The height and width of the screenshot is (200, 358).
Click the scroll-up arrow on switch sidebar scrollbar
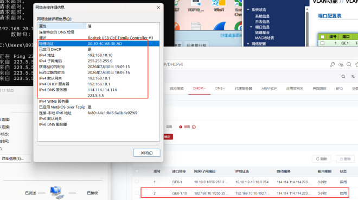point(307,9)
